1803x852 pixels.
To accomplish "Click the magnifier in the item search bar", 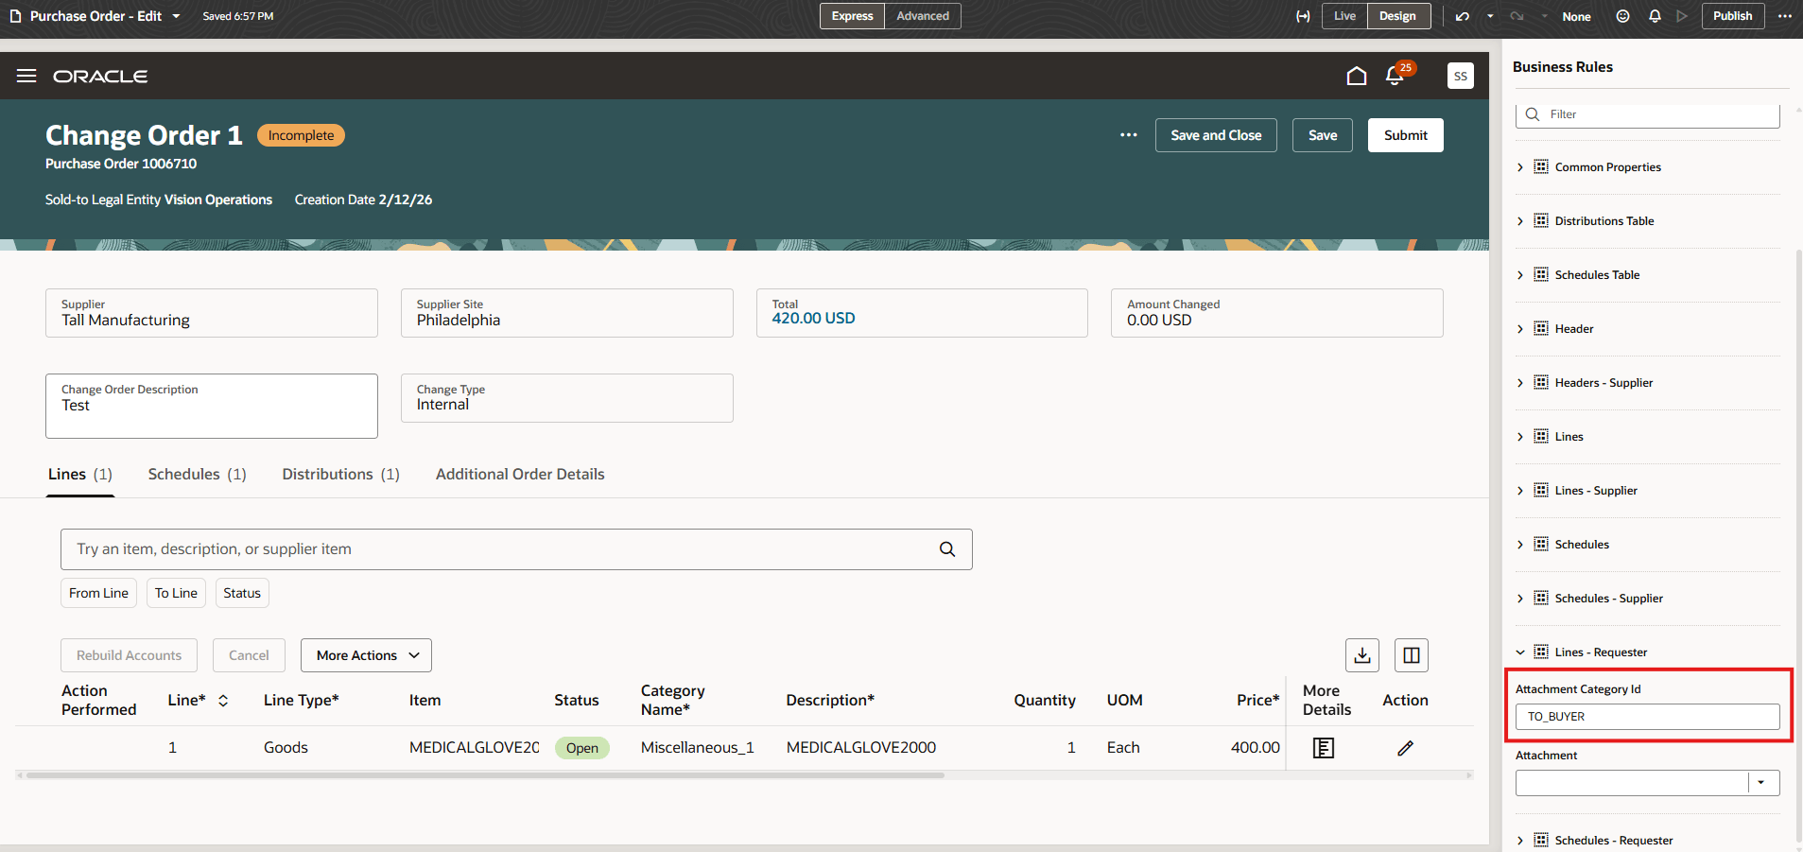I will click(946, 548).
